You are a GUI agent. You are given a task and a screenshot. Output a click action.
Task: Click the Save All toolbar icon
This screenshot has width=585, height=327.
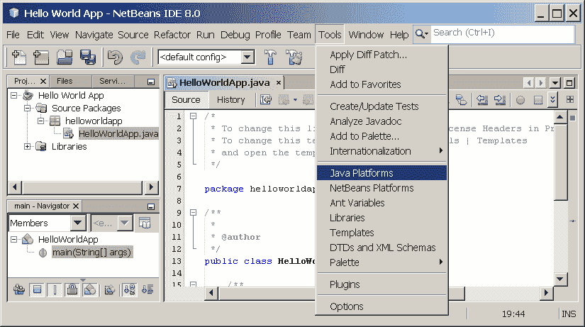[x=88, y=57]
